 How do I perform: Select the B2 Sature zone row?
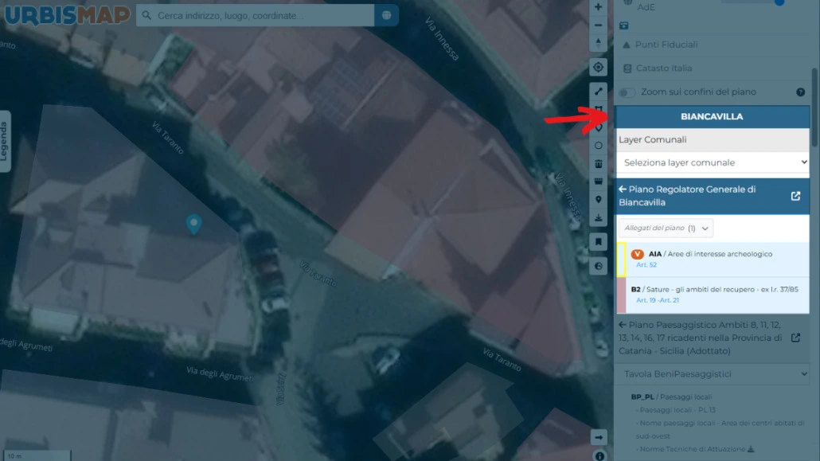(x=713, y=295)
